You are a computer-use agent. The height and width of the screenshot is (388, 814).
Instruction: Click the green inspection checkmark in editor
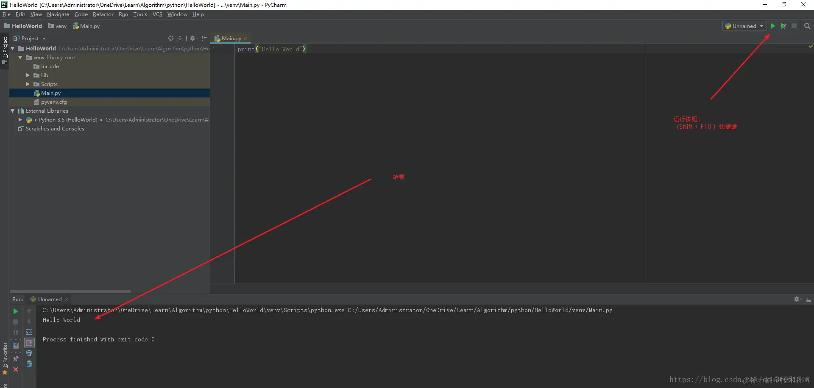[811, 47]
